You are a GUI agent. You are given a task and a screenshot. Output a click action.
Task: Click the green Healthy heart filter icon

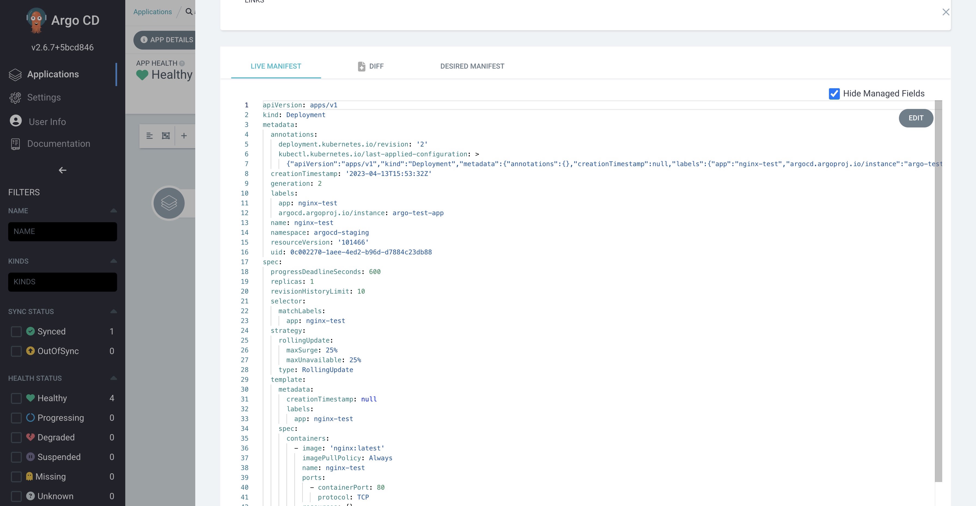pyautogui.click(x=30, y=398)
